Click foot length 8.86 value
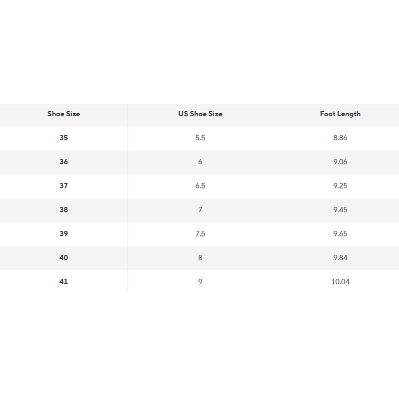The width and height of the screenshot is (399, 399). click(340, 138)
